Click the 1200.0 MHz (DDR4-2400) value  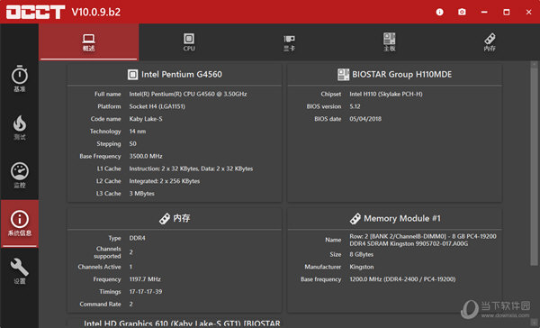(x=402, y=279)
